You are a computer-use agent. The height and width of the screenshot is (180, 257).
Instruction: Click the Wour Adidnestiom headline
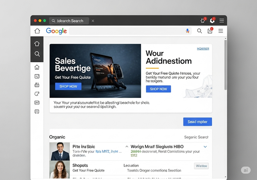point(169,57)
